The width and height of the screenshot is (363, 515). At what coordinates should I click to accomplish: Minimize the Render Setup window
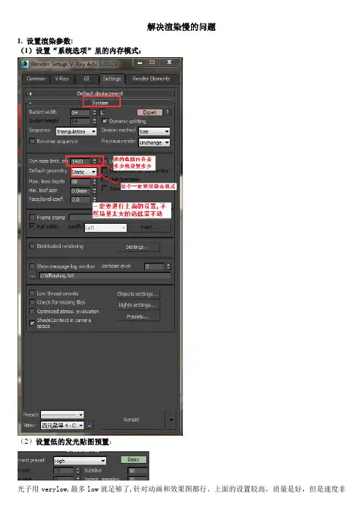click(x=140, y=62)
